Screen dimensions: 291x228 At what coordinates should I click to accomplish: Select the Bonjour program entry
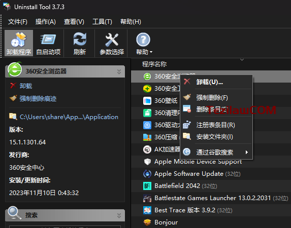click(x=211, y=222)
